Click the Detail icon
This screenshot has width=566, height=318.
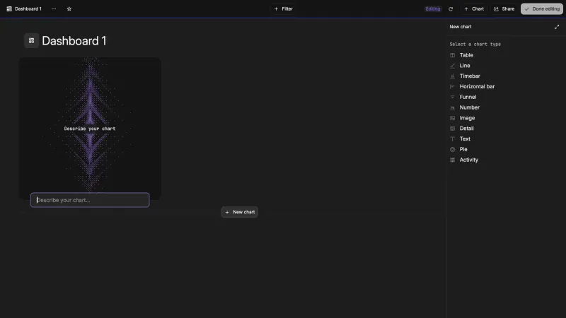pos(452,129)
